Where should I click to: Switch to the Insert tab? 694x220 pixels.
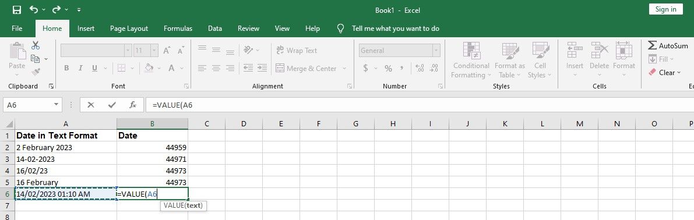[x=86, y=29]
